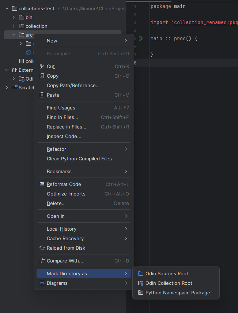Choose Inspect Code
Image resolution: width=238 pixels, height=313 pixels.
point(84,136)
